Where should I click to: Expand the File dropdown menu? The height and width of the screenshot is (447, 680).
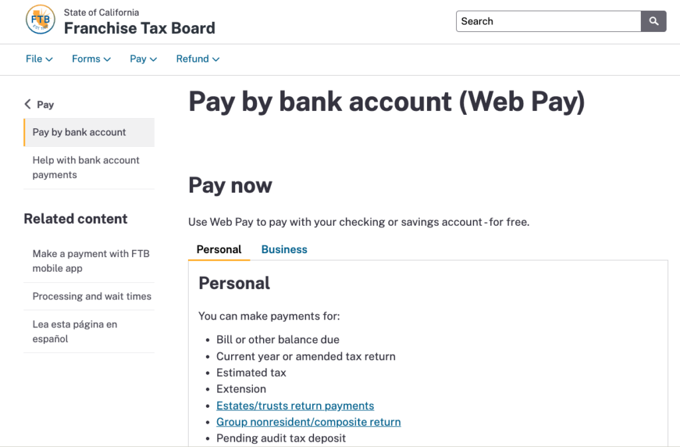pyautogui.click(x=39, y=59)
